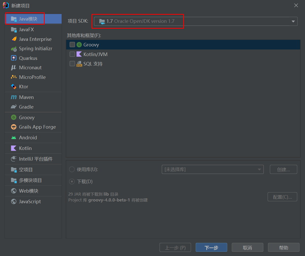
Task: Click Kotlin/JVM row text
Action: [x=95, y=54]
